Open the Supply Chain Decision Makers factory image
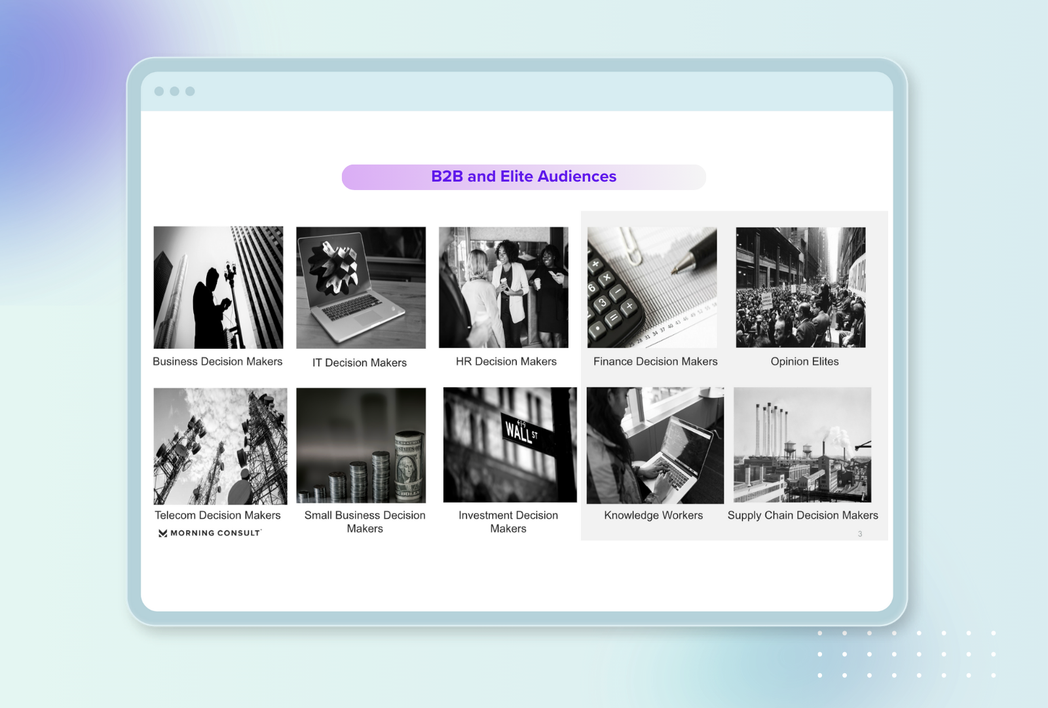Image resolution: width=1048 pixels, height=708 pixels. 802,445
